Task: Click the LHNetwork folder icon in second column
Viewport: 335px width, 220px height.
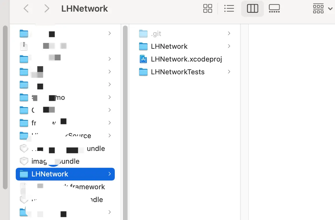Action: click(143, 46)
